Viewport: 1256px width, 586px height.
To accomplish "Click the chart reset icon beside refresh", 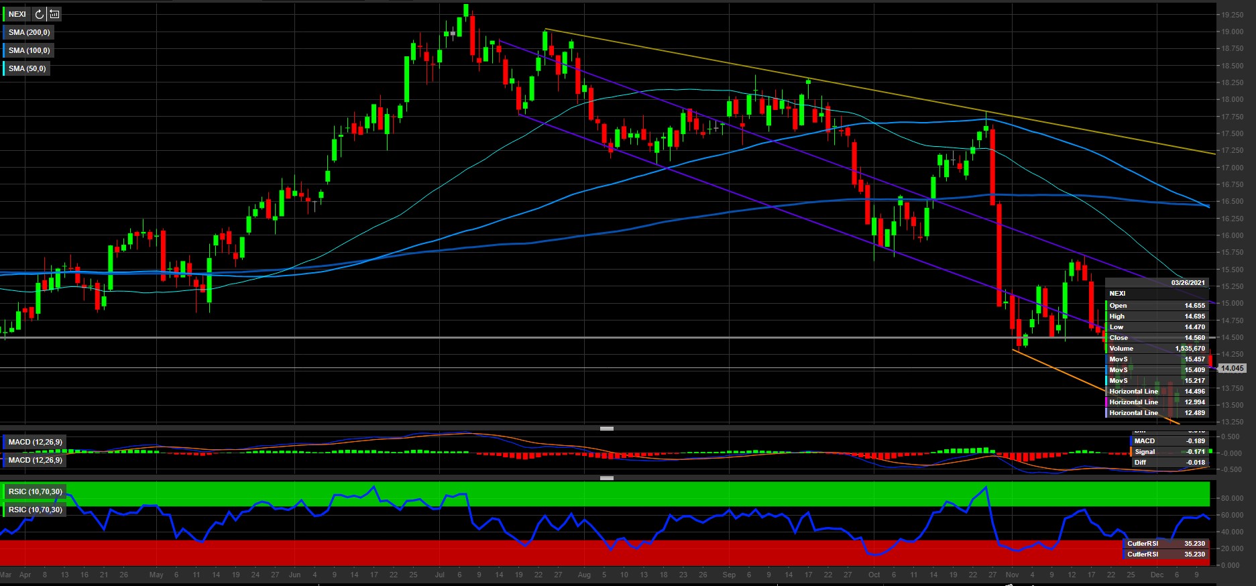I will 54,14.
